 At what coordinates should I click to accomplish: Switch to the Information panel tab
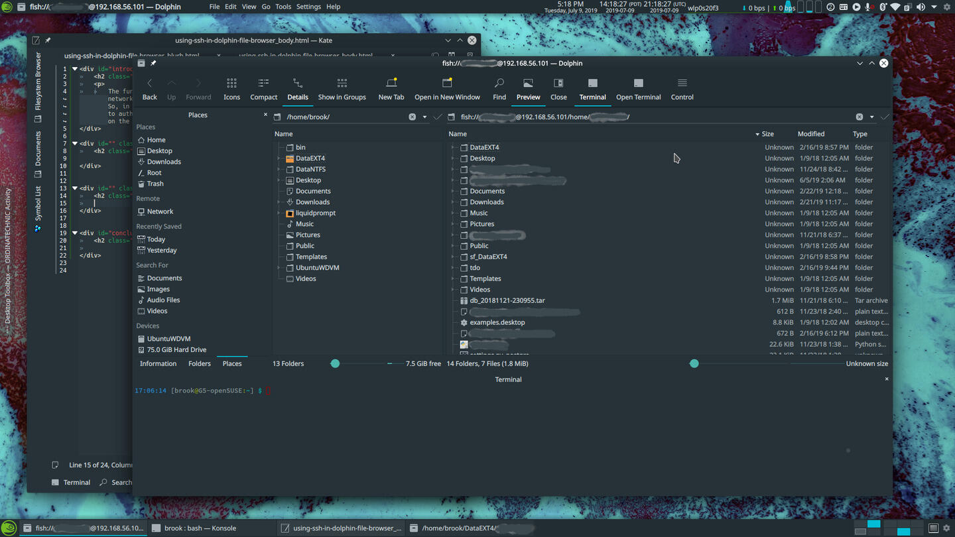pos(158,363)
